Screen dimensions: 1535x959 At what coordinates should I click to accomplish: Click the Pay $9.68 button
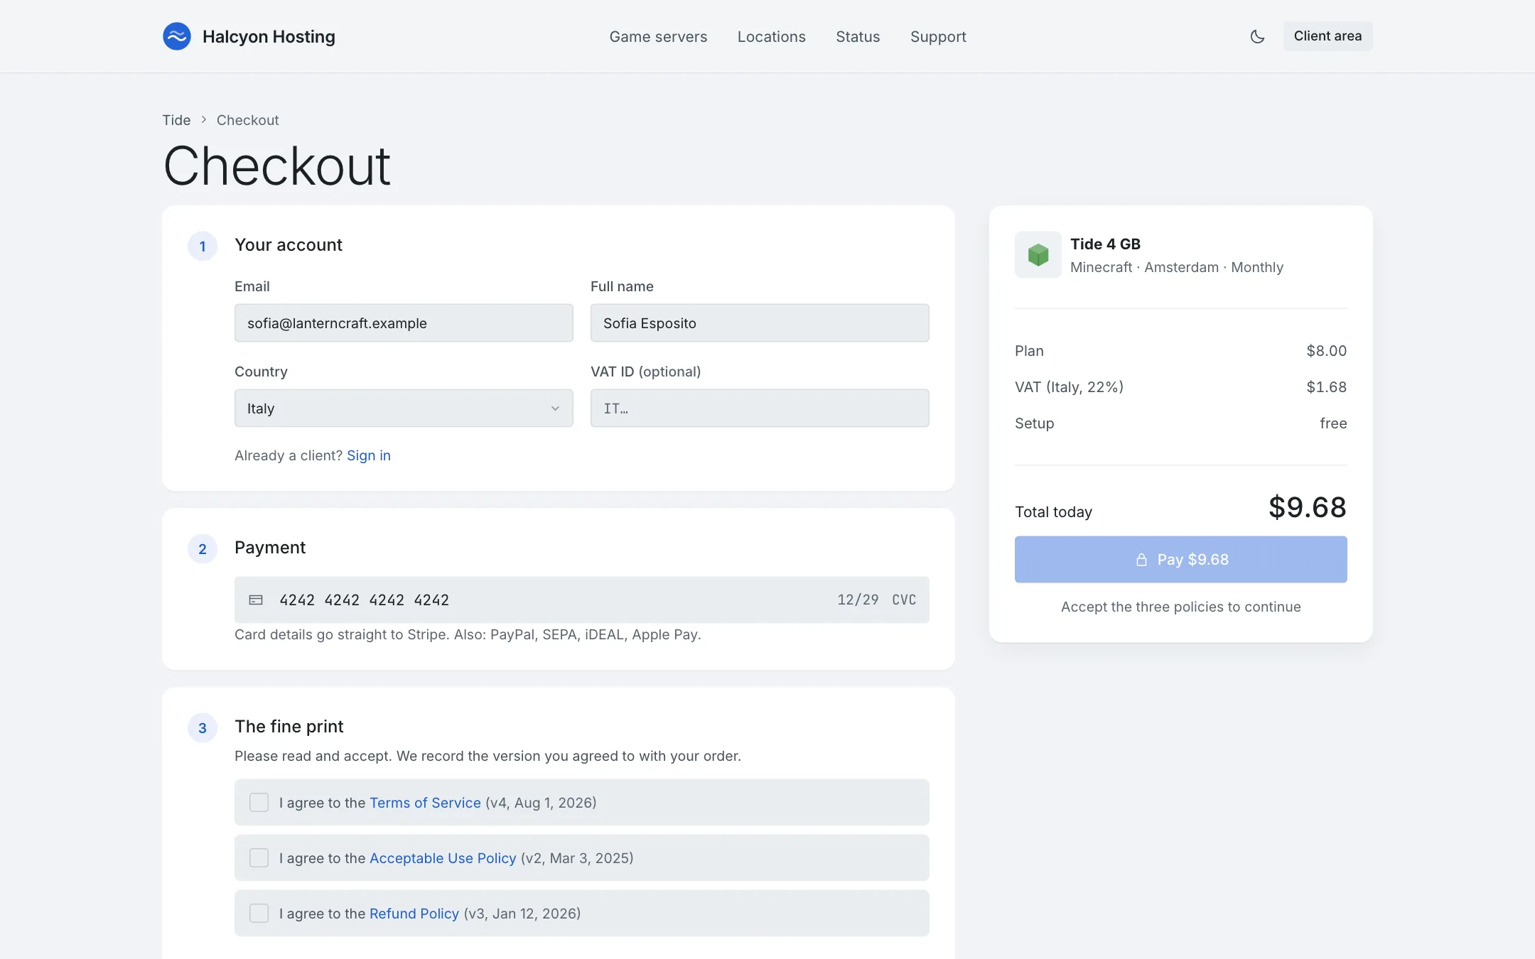click(x=1180, y=560)
